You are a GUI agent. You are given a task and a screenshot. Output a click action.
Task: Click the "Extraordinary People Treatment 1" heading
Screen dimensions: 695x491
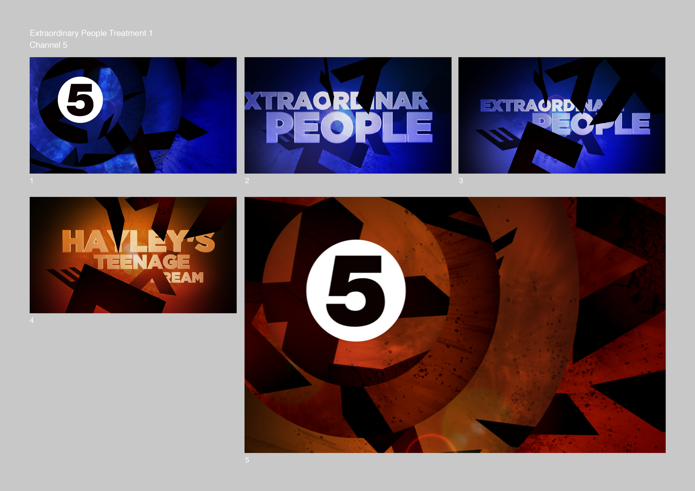click(91, 33)
